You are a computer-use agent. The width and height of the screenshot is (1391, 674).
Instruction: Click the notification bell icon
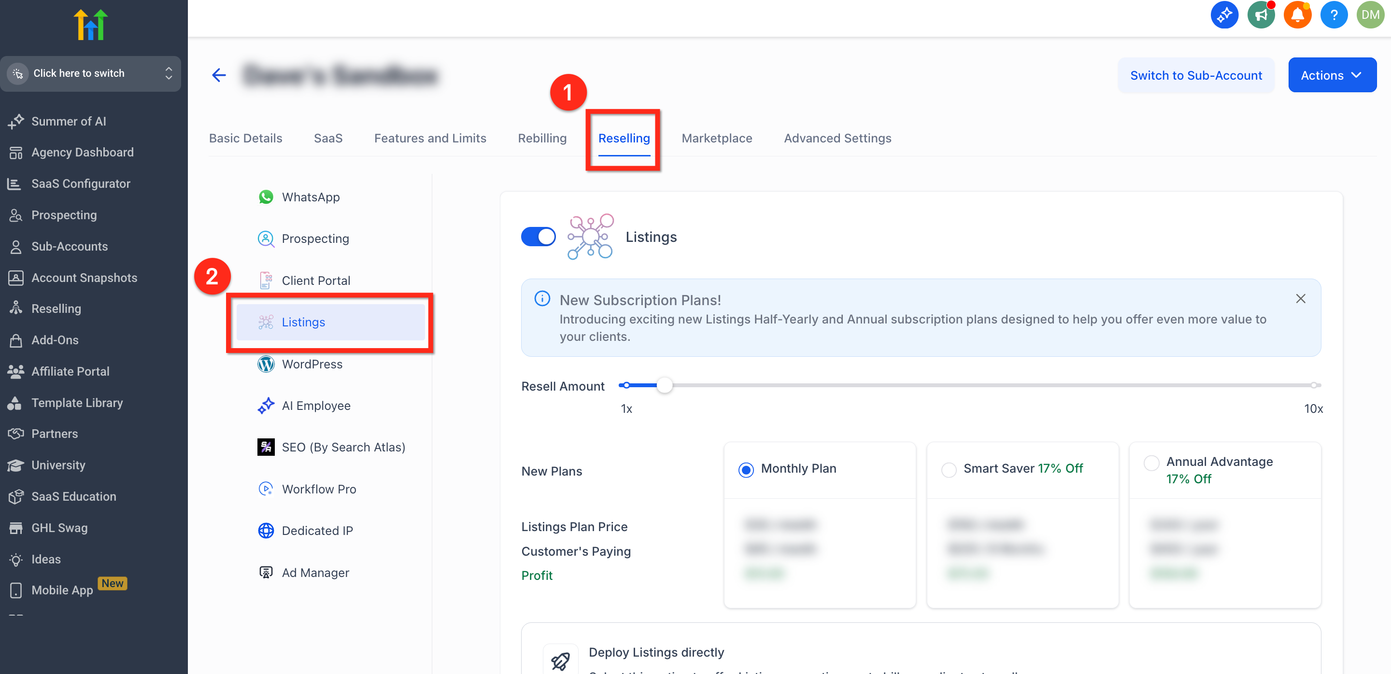point(1297,15)
